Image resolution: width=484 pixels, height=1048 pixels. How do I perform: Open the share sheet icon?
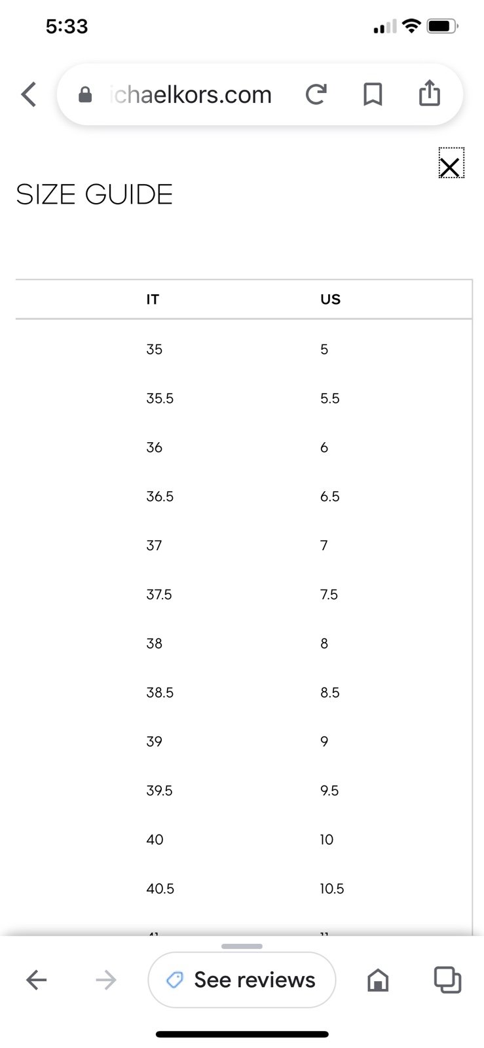coord(430,93)
